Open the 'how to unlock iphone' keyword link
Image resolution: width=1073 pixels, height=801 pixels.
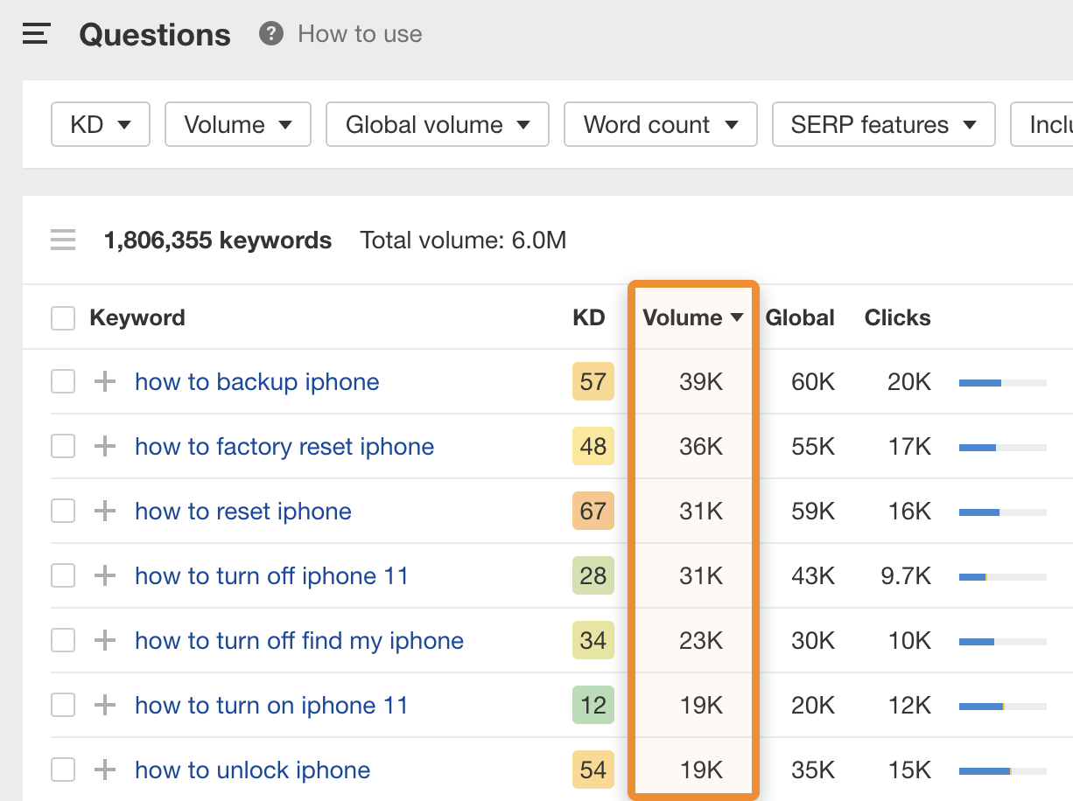pyautogui.click(x=252, y=770)
